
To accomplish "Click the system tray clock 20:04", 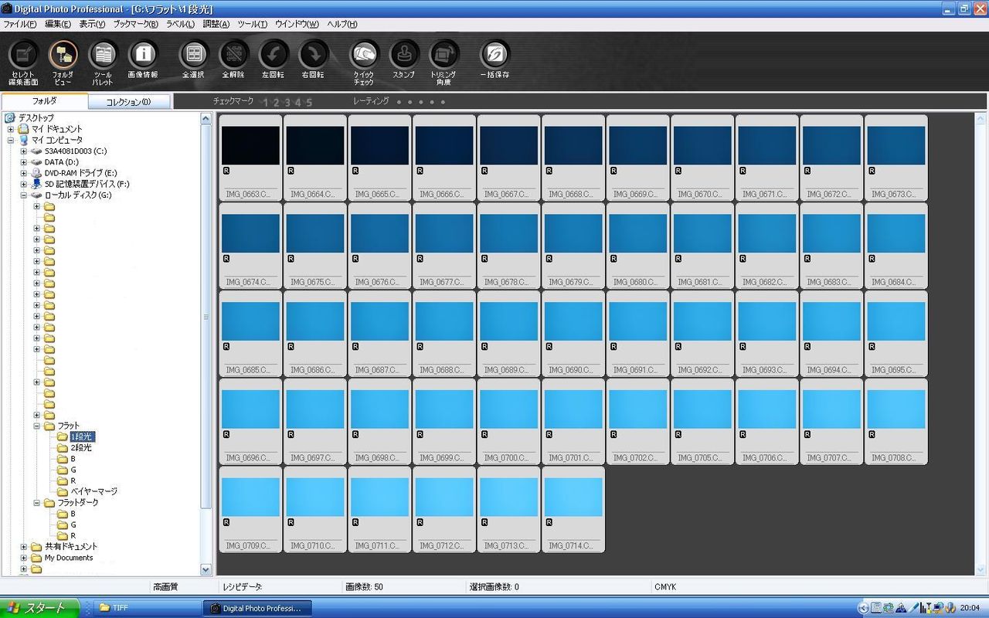I will [x=970, y=608].
